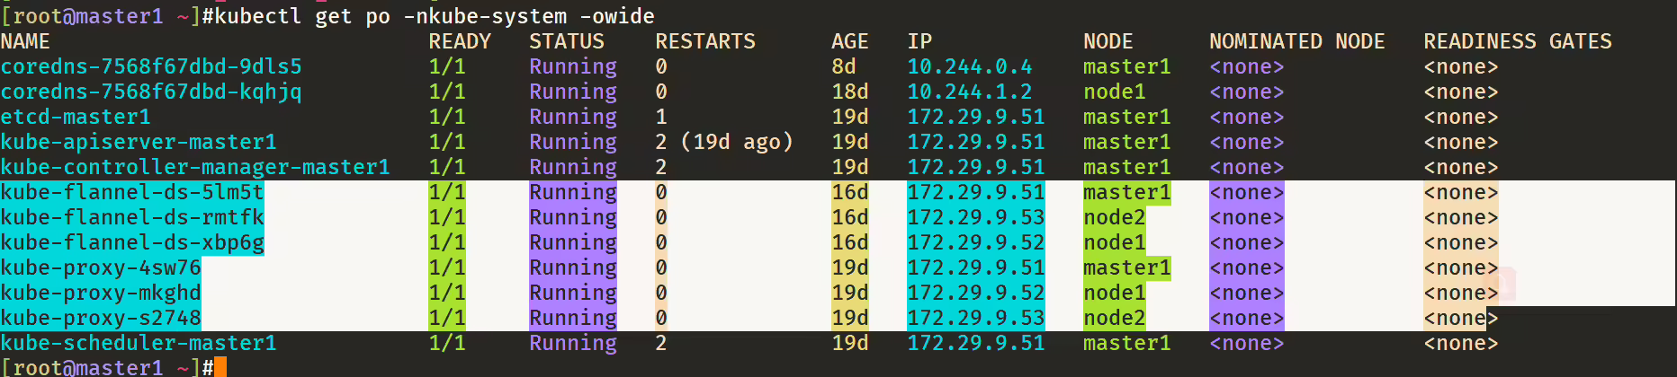Select the kube-proxy-s2748 pod name
1677x377 pixels.
pyautogui.click(x=101, y=318)
